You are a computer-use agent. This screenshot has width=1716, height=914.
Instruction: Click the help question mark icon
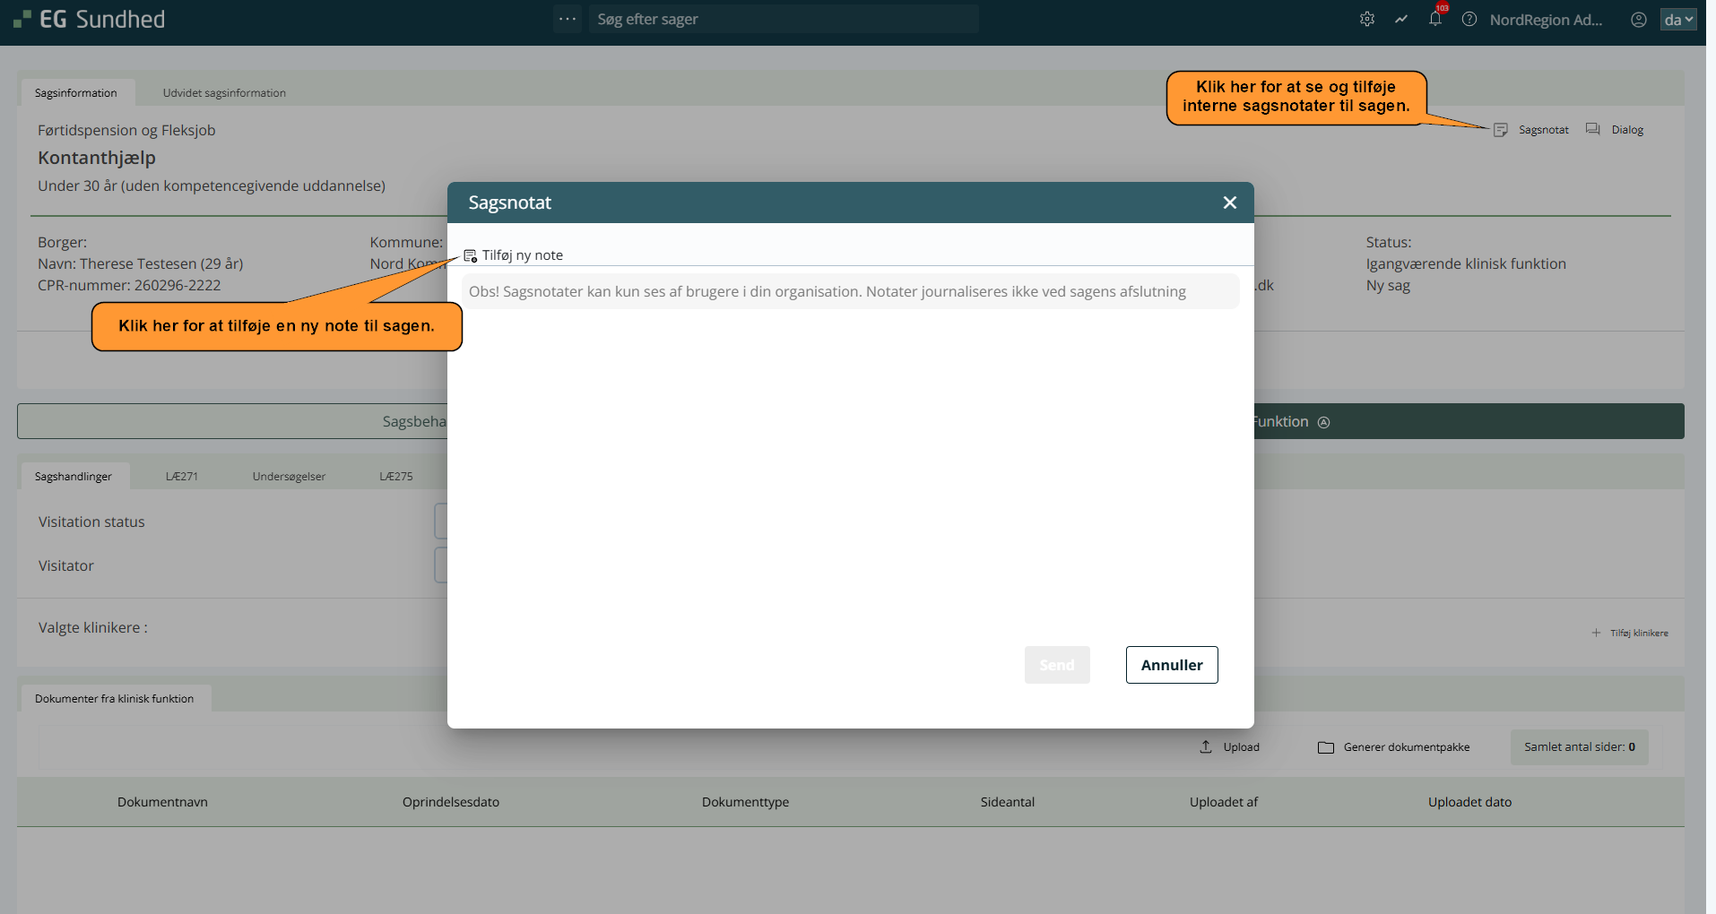[1469, 19]
